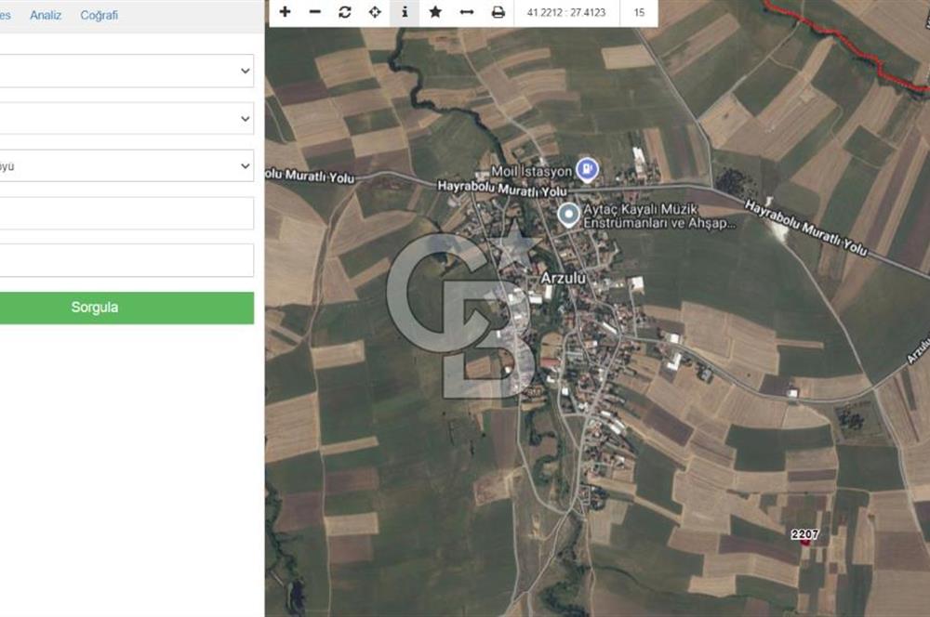Click the star favorites icon

[x=435, y=12]
